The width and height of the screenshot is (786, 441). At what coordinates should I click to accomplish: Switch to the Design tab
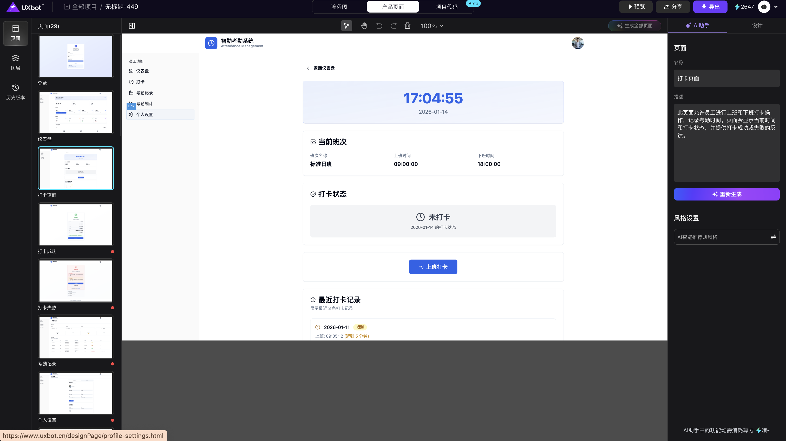(x=757, y=26)
